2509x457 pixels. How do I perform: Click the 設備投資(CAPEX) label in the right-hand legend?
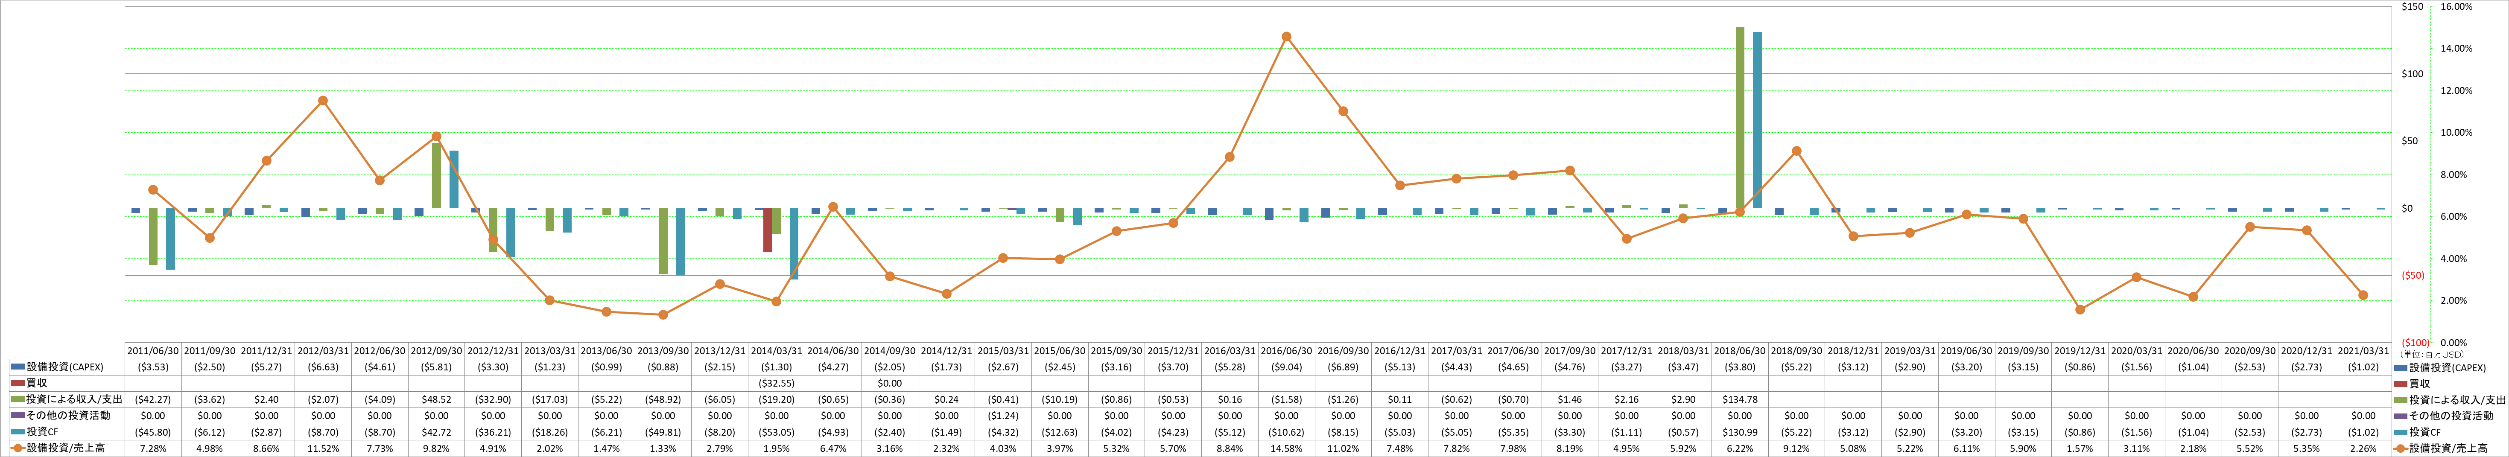(x=2448, y=367)
